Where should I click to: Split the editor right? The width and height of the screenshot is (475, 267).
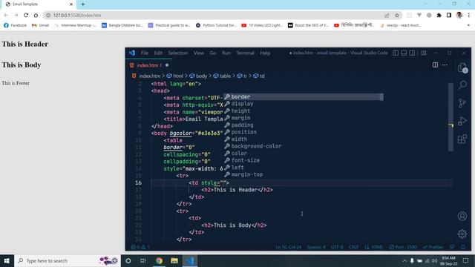tap(435, 65)
